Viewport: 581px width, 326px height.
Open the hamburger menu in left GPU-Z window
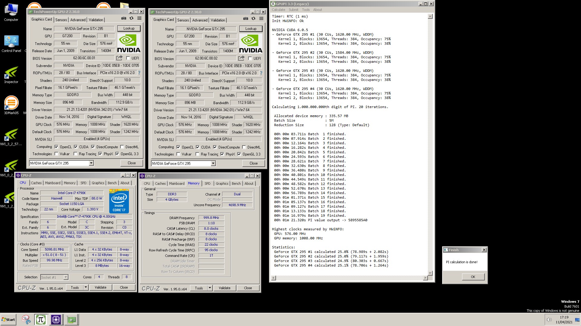[x=139, y=18]
